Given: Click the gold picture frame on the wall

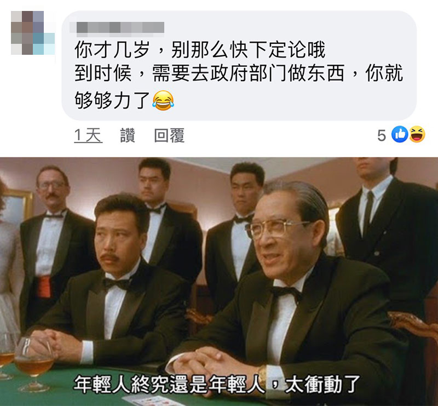Looking at the screenshot, I should [18, 205].
